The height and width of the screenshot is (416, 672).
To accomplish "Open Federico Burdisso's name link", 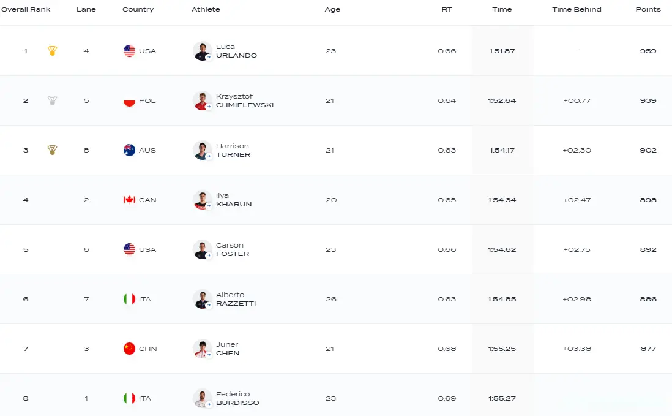I will 237,398.
